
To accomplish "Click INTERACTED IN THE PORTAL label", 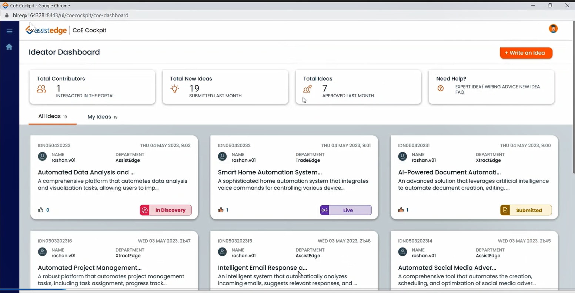I will click(x=85, y=96).
